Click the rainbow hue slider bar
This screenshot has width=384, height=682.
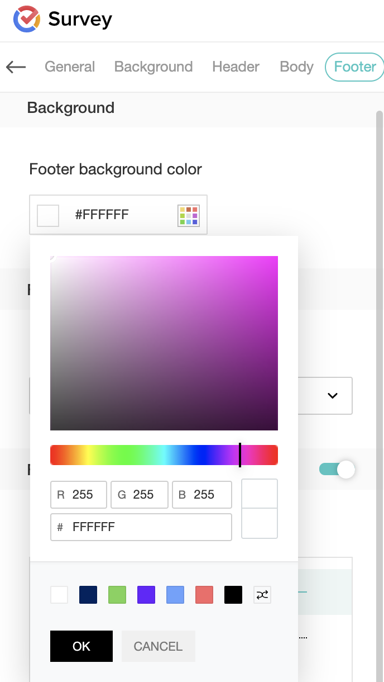tap(164, 455)
